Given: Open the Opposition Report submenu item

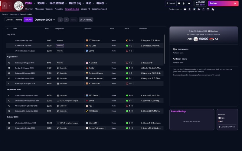Looking at the screenshot, I should pyautogui.click(x=99, y=9).
